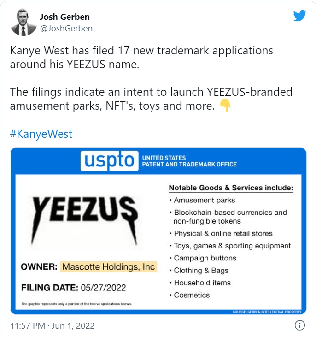
Task: Click United States Patent and Trademark Office text
Action: [189, 161]
